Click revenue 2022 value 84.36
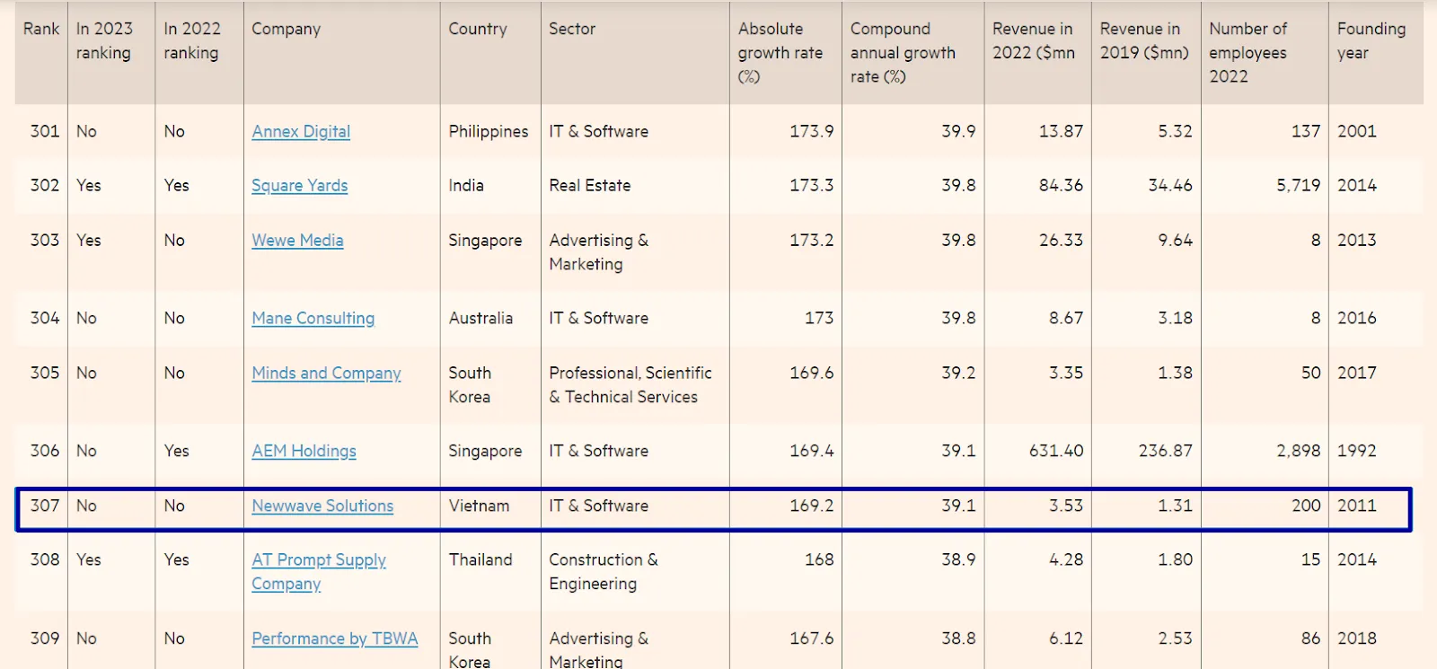 pyautogui.click(x=1061, y=185)
